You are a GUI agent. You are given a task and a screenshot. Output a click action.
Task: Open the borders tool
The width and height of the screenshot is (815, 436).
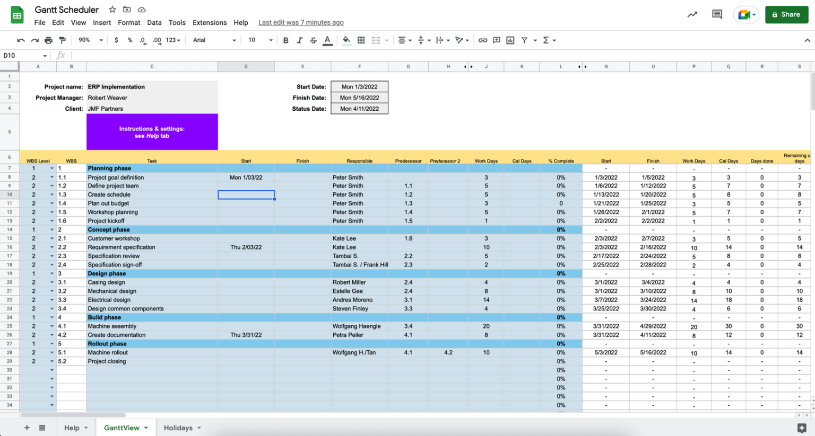[x=361, y=40]
